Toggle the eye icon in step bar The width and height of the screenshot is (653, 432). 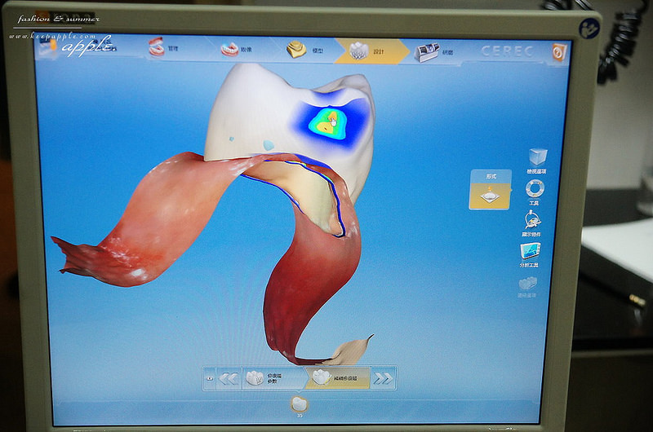tap(210, 378)
